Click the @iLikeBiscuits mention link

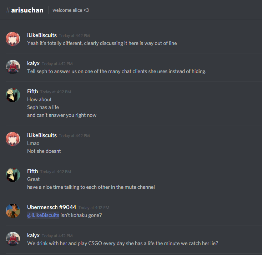coord(43,215)
